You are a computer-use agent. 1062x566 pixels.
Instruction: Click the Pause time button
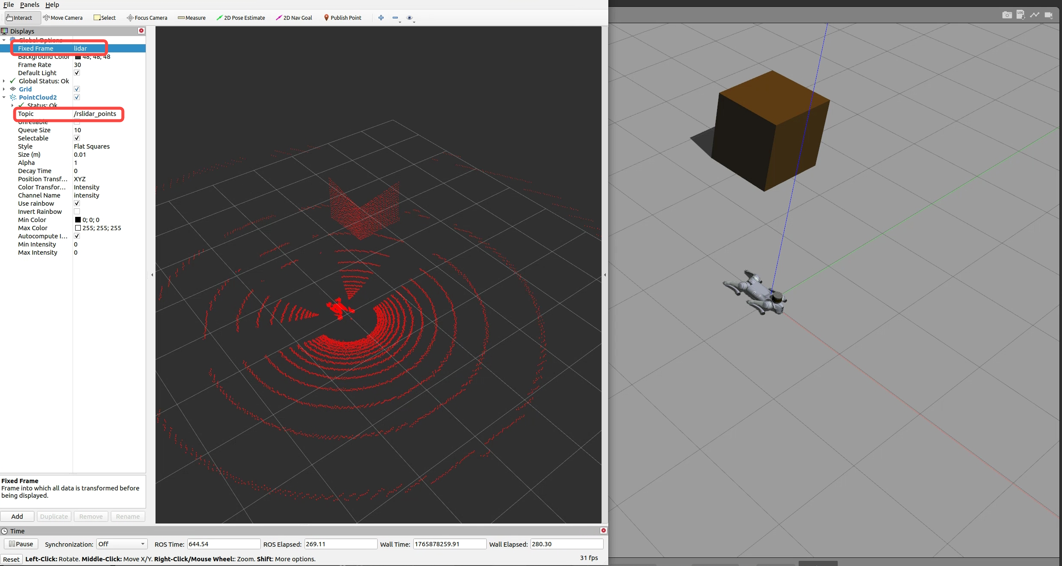21,544
